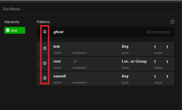
Task: Click the ghost group name
Action: tap(58, 32)
